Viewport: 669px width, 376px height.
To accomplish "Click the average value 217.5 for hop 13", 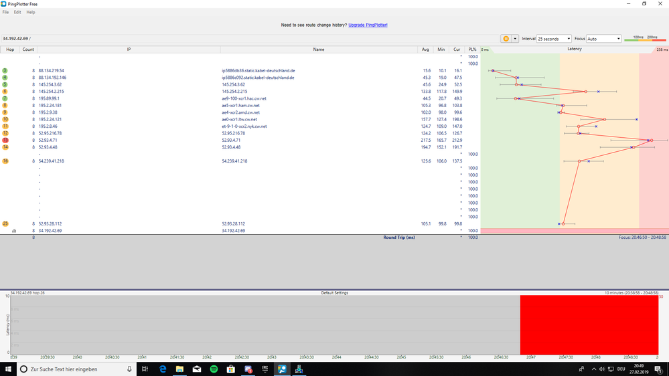I will click(x=426, y=140).
